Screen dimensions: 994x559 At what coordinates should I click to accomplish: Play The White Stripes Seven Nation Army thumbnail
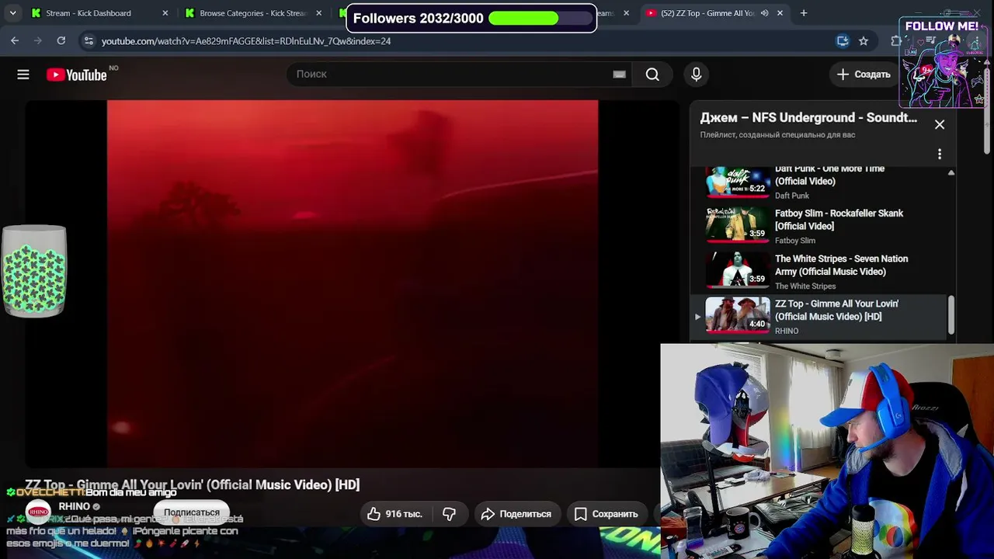tap(737, 269)
